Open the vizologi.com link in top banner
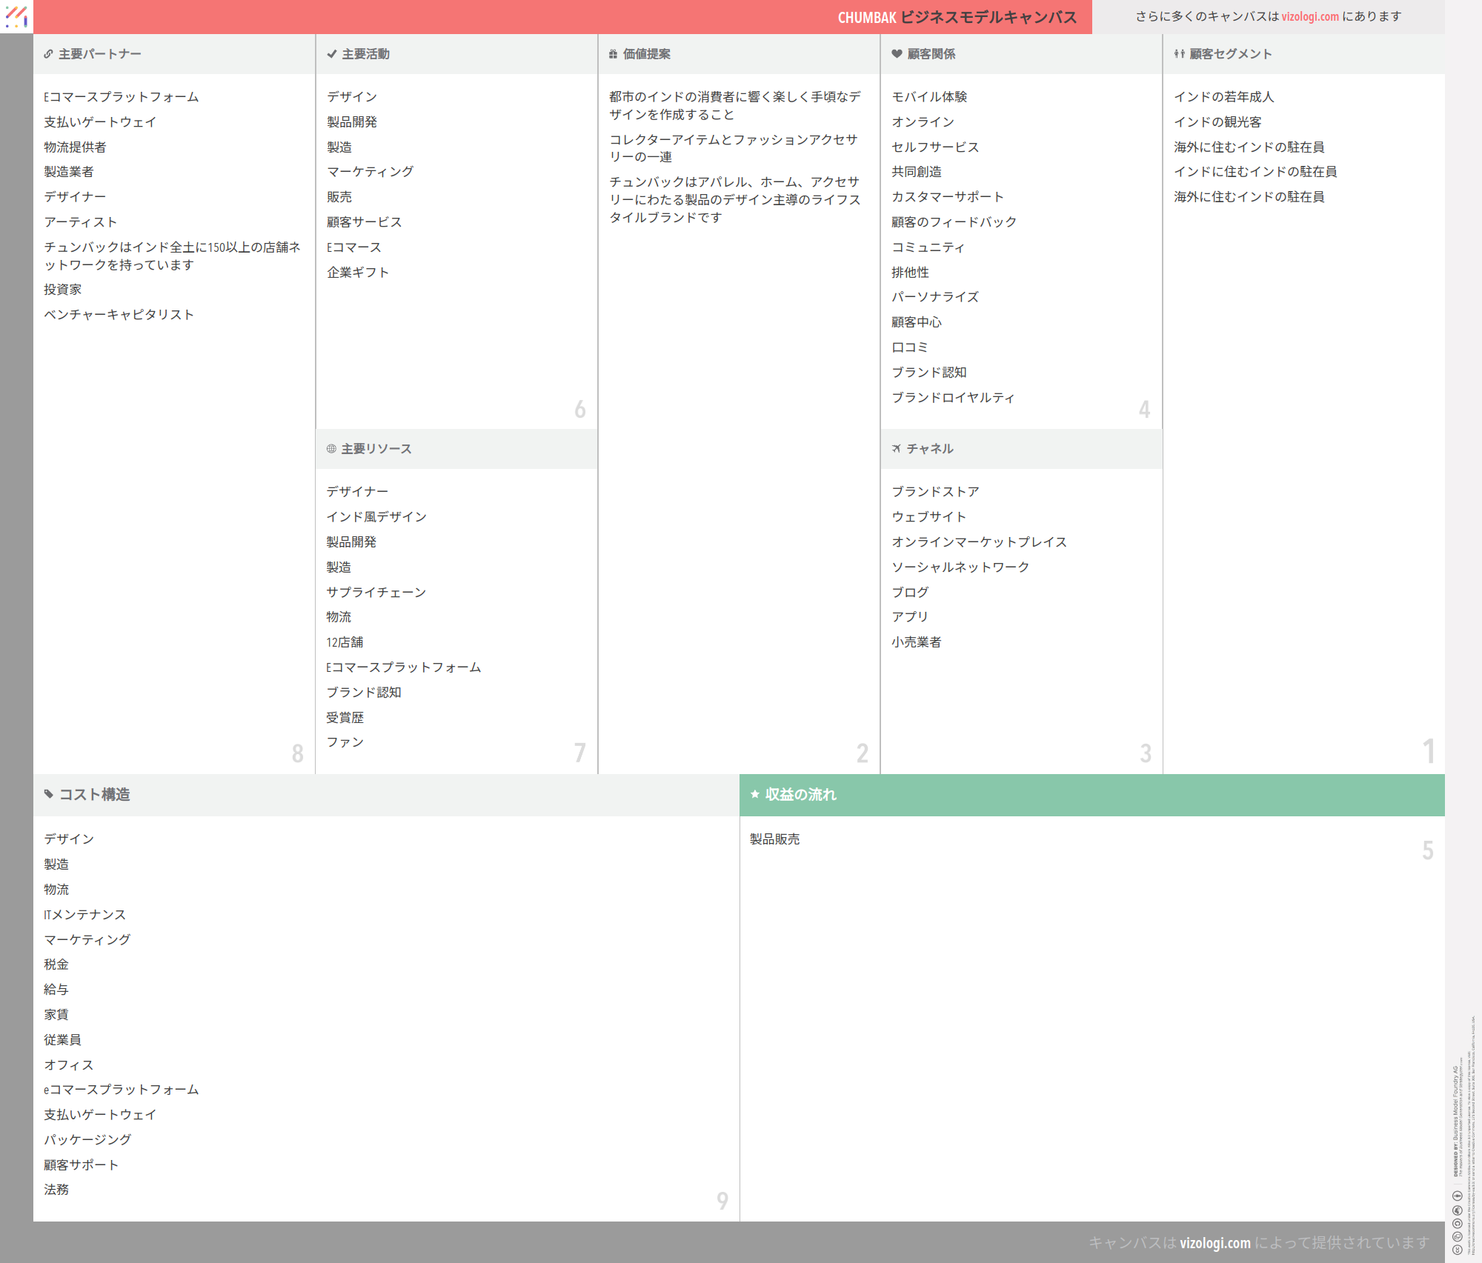The image size is (1482, 1263). (1309, 16)
